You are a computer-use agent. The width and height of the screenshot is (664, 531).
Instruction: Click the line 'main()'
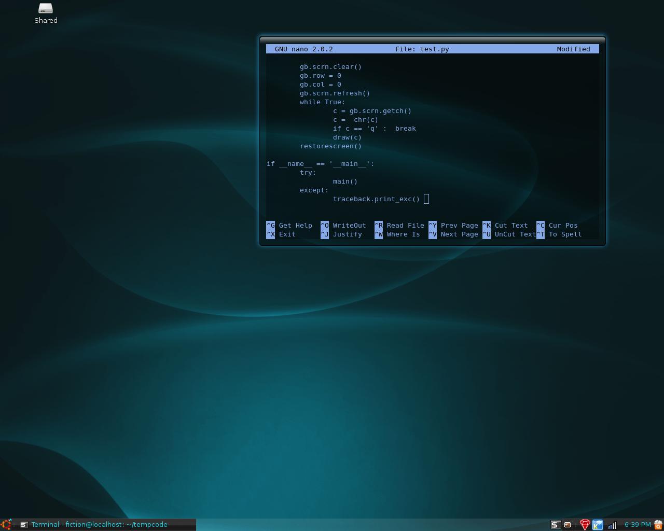(345, 181)
